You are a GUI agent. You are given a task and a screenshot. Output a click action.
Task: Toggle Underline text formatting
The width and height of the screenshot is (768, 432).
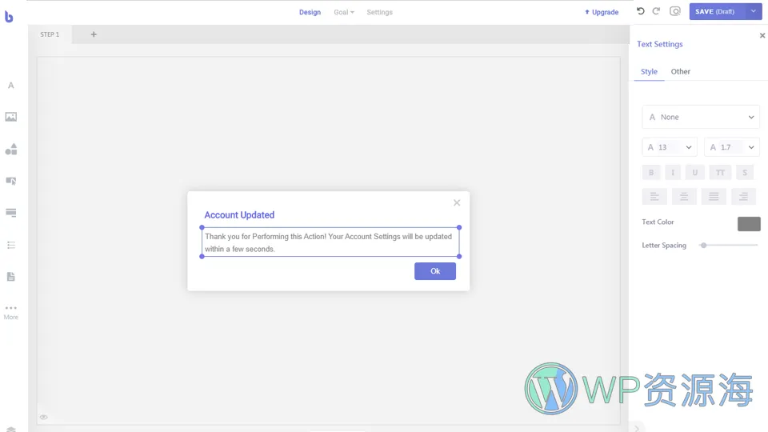point(695,172)
